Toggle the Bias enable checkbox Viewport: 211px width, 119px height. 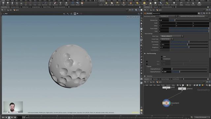tap(147, 64)
